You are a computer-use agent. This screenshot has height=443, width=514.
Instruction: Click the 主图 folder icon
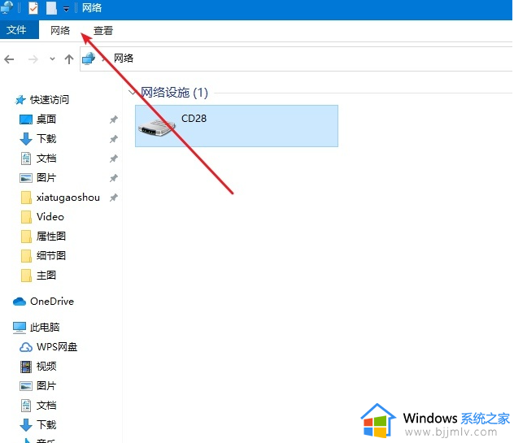pyautogui.click(x=26, y=276)
